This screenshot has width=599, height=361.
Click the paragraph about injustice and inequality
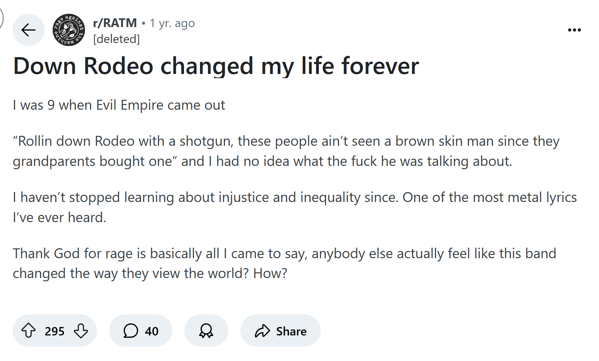295,207
